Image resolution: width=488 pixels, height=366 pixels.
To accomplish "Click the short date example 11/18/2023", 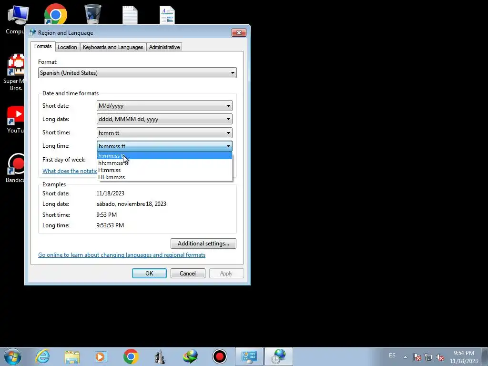I will click(x=110, y=193).
